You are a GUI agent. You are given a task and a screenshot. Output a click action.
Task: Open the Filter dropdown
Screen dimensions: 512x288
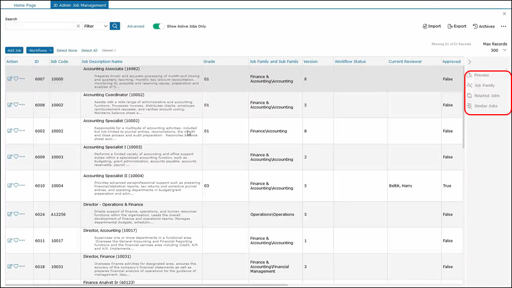coord(95,26)
